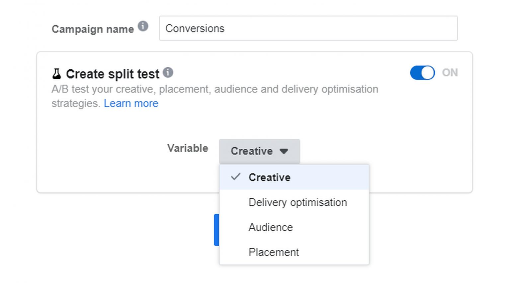
Task: Select Audience in the Variable dropdown
Action: pyautogui.click(x=270, y=227)
